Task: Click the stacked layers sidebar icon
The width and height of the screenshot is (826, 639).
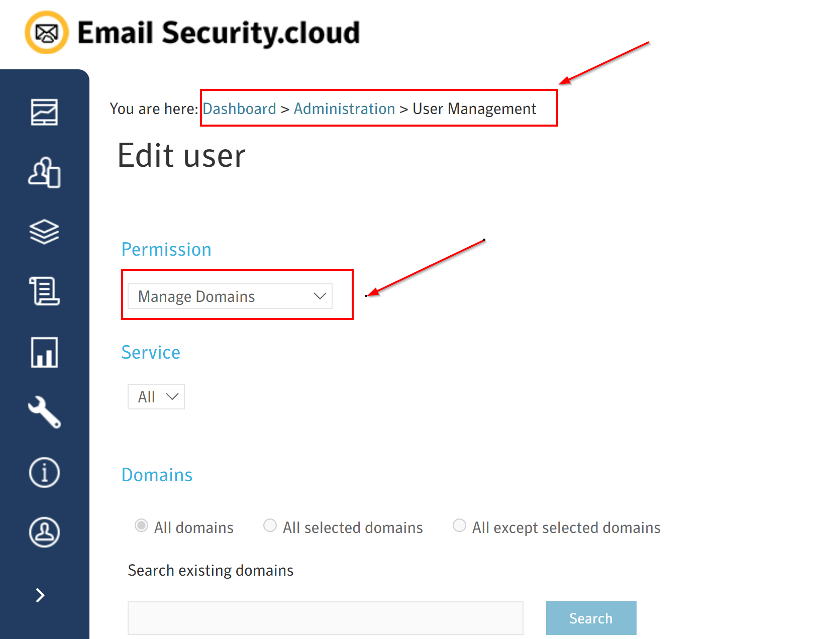Action: pyautogui.click(x=44, y=232)
